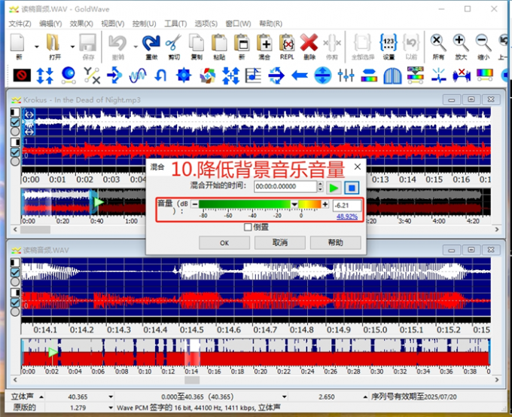
Task: Expand the 立体声 channel status arrow
Action: coord(41,397)
